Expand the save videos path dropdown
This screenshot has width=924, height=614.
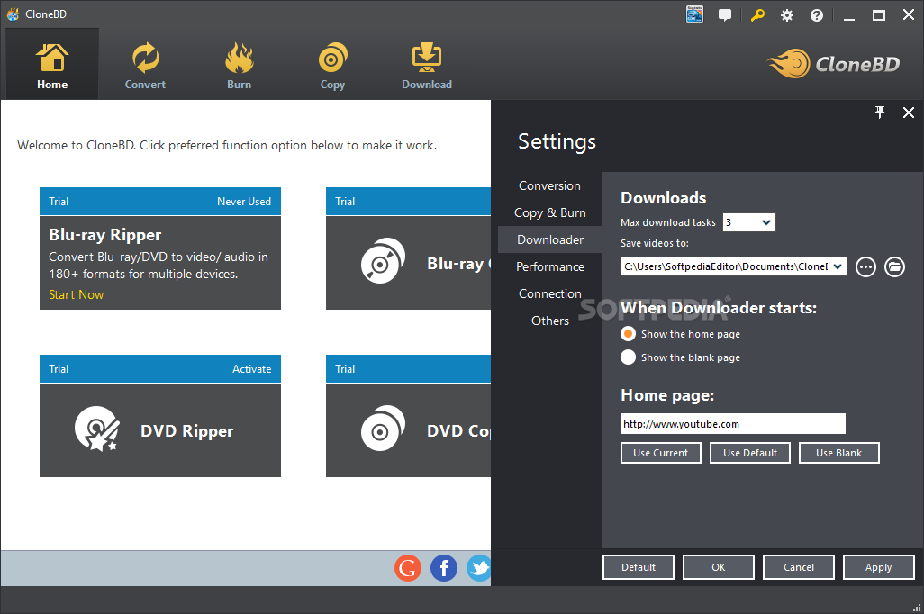[838, 266]
